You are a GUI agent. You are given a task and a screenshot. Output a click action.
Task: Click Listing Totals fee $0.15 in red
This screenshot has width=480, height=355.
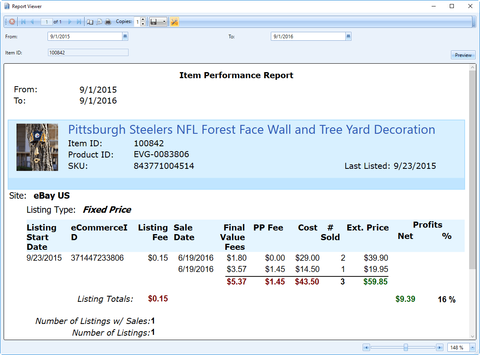(x=158, y=299)
